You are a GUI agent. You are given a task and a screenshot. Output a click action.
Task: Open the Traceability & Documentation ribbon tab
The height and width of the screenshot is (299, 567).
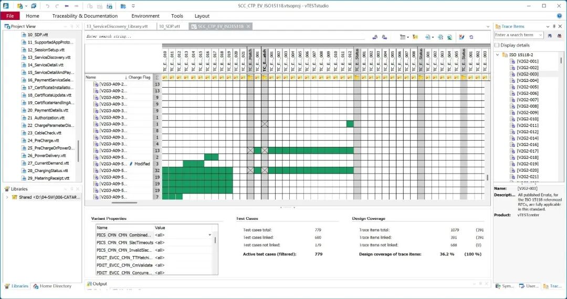(85, 16)
